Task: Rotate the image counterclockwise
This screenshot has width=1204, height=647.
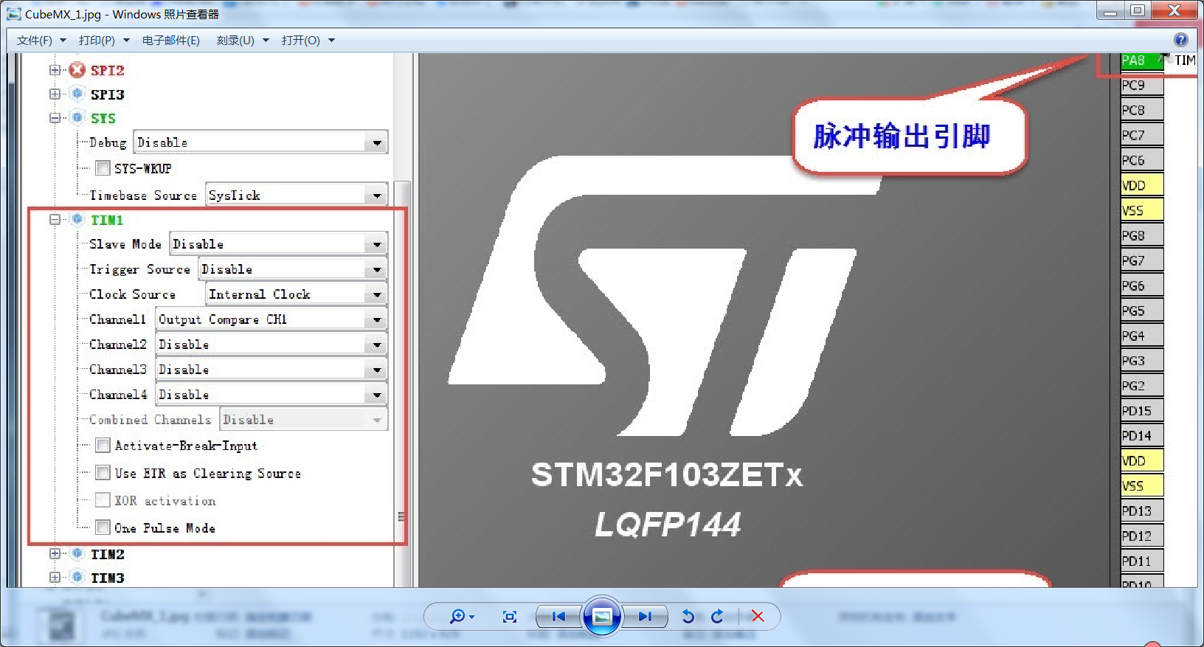Action: click(688, 616)
